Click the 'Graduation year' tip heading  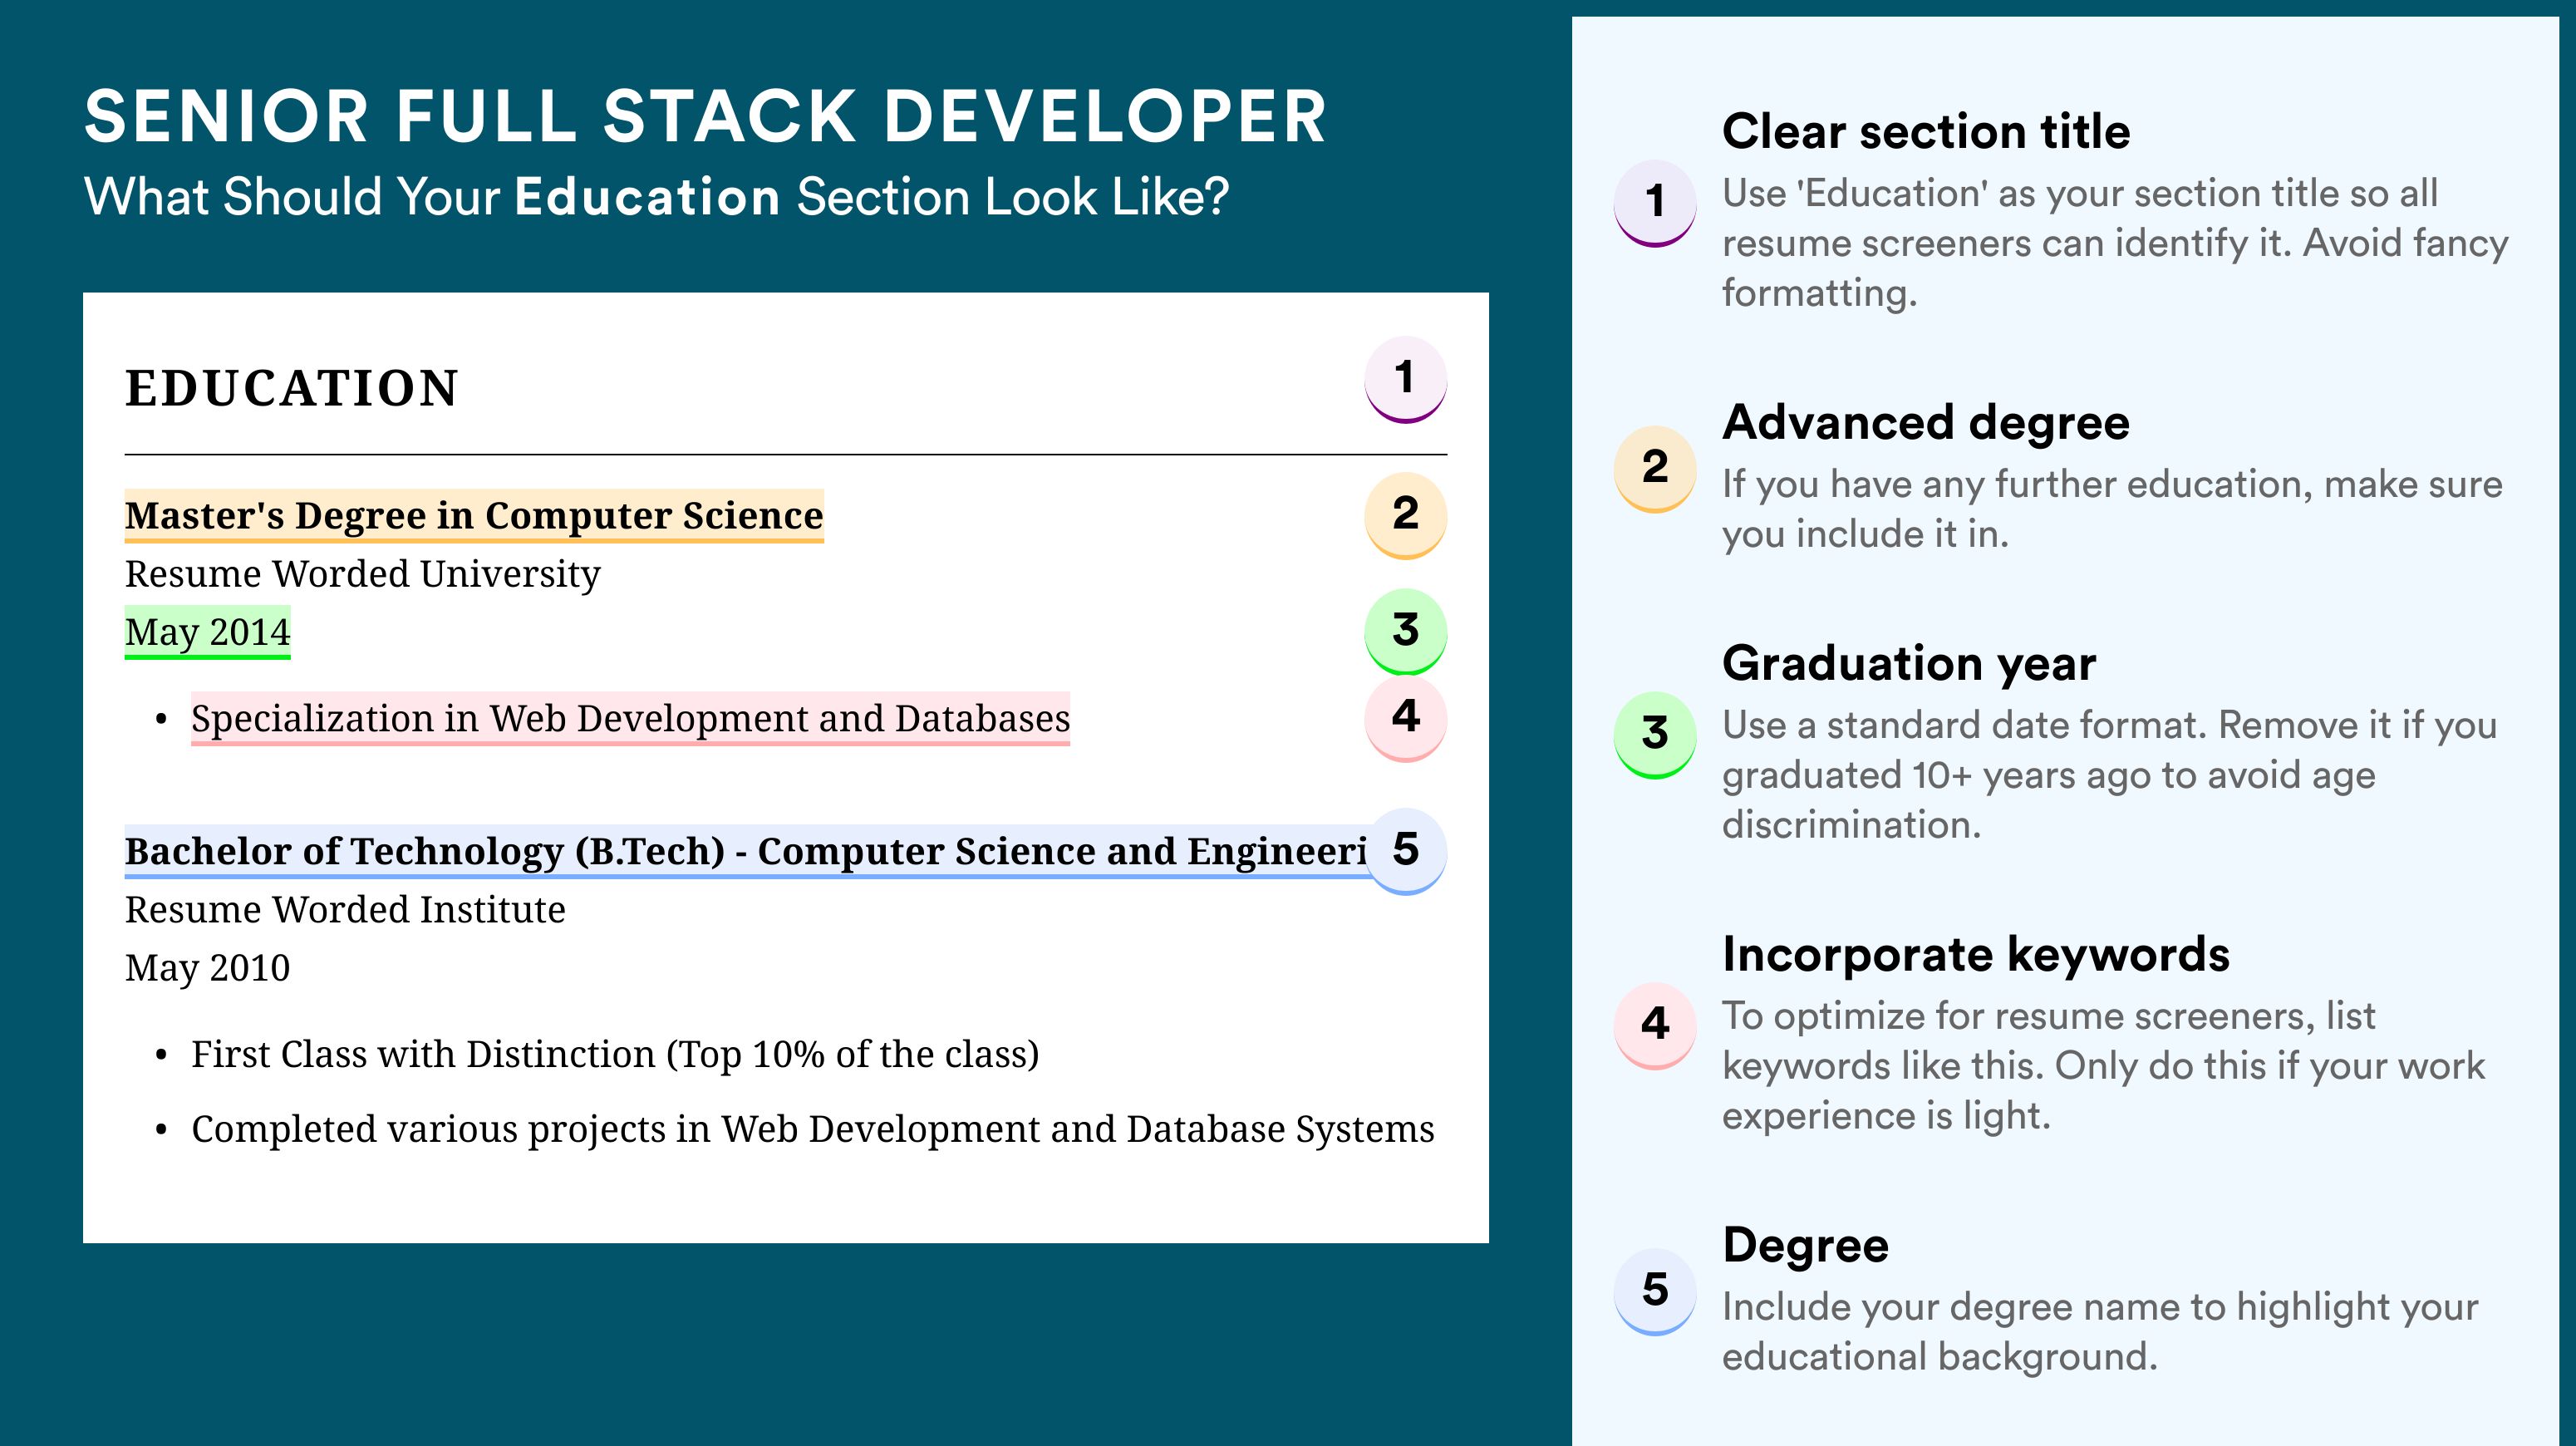point(1909,663)
